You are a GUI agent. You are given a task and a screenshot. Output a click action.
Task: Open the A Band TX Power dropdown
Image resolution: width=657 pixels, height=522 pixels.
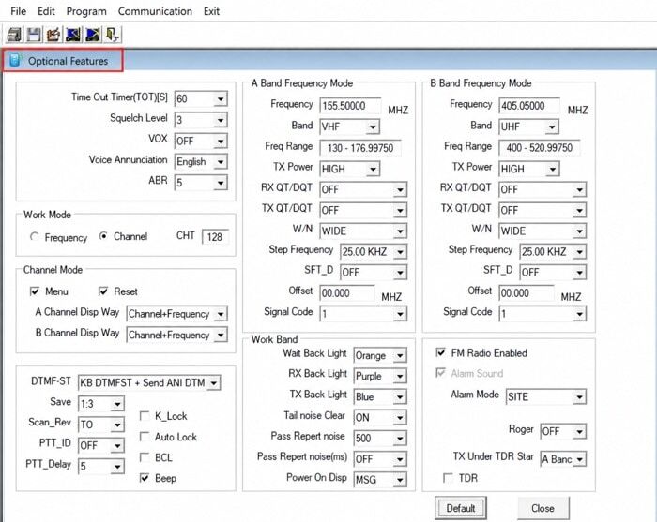(349, 169)
